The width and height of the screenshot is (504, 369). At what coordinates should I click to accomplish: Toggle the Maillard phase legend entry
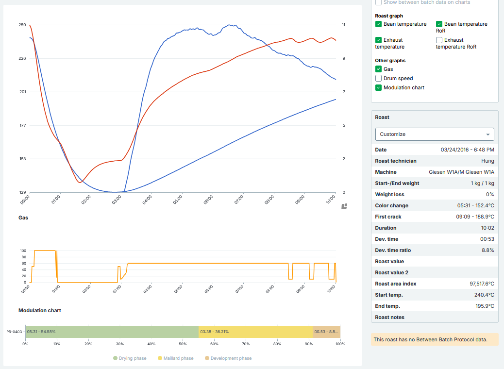coord(175,358)
